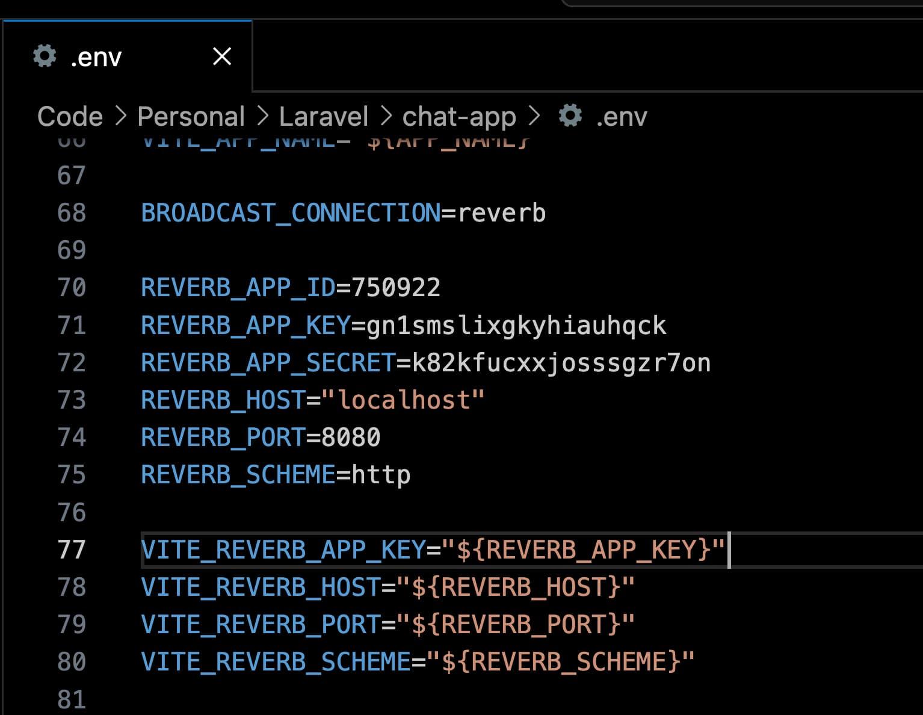Viewport: 923px width, 715px height.
Task: Expand the Personal breadcrumb to view siblings
Action: pos(190,116)
